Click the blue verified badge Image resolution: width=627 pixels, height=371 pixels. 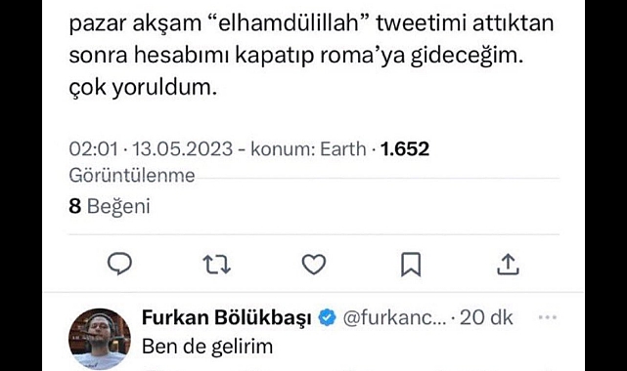point(327,318)
